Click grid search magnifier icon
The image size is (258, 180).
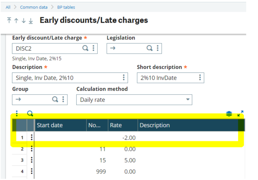pyautogui.click(x=30, y=114)
